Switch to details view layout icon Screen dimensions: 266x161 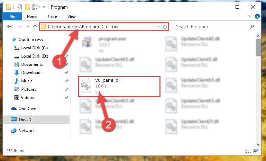pos(248,151)
